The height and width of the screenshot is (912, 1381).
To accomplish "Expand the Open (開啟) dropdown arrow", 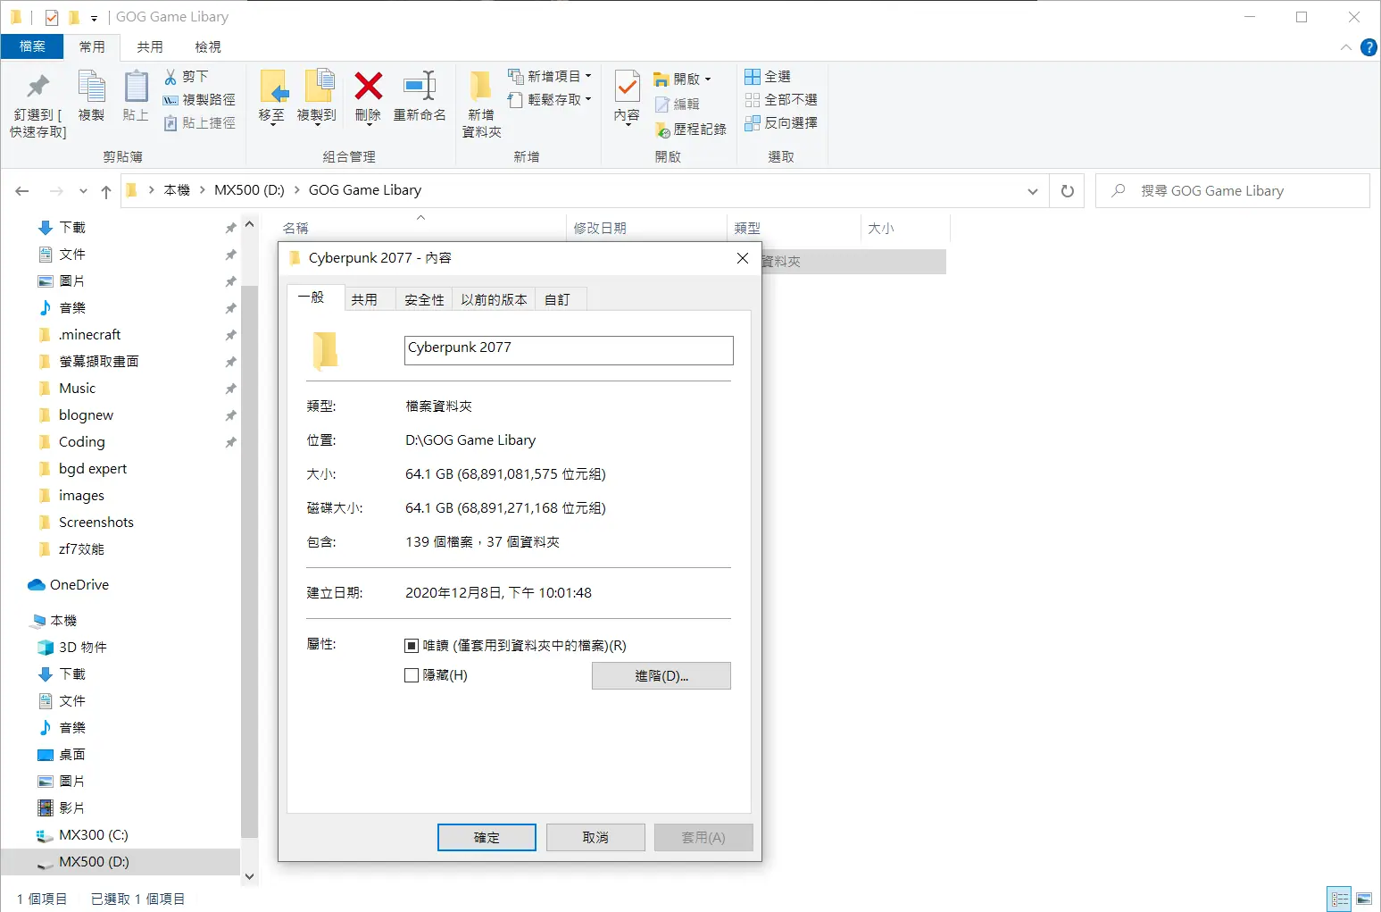I will (x=708, y=79).
